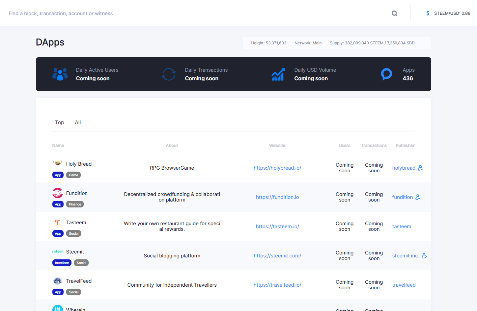This screenshot has height=311, width=477.
Task: Open the holybread publisher profile
Action: point(404,168)
